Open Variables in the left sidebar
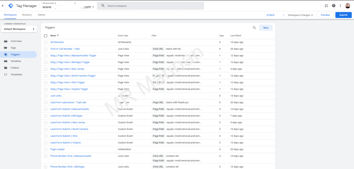The image size is (354, 169). (16, 61)
